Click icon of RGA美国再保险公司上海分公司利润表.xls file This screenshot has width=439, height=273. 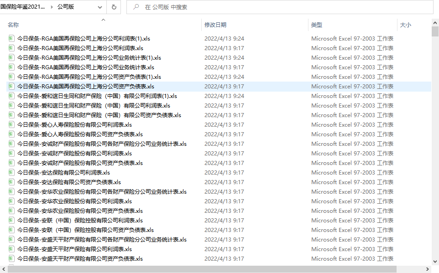[11, 48]
